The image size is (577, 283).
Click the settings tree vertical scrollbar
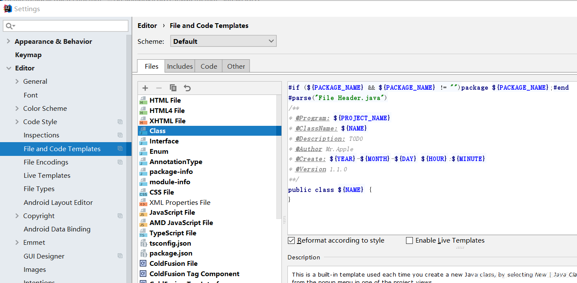pos(129,159)
